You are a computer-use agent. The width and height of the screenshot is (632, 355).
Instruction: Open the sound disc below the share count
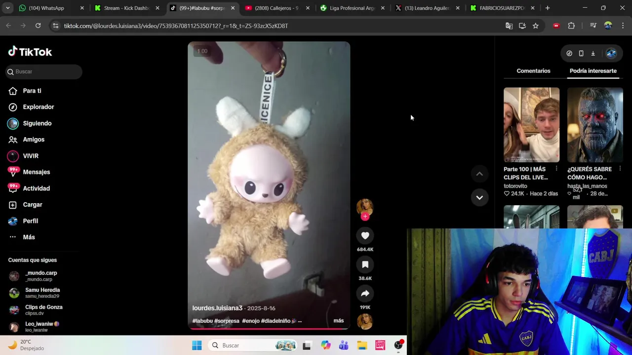click(365, 321)
